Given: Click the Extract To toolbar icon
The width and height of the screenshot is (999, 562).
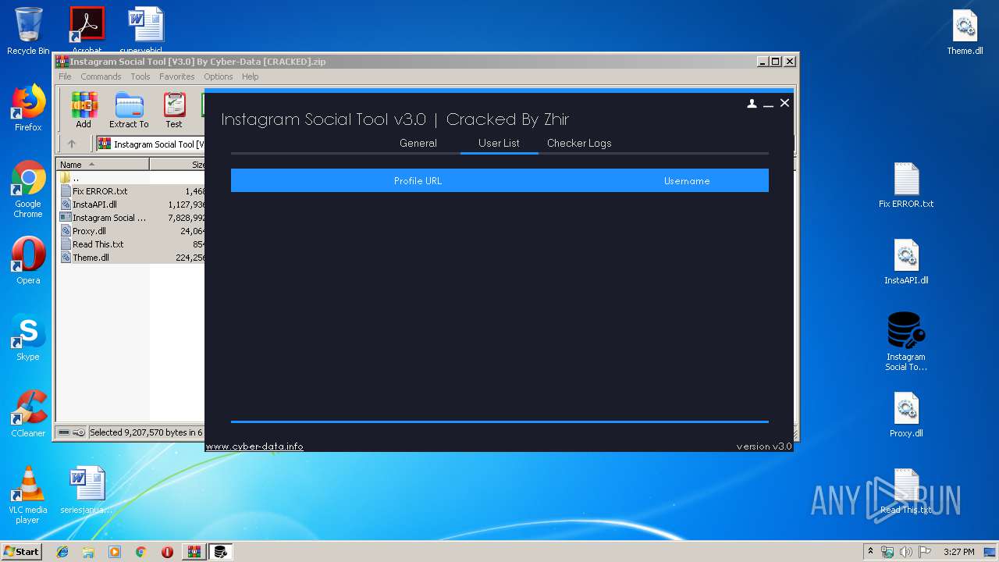Looking at the screenshot, I should tap(129, 110).
